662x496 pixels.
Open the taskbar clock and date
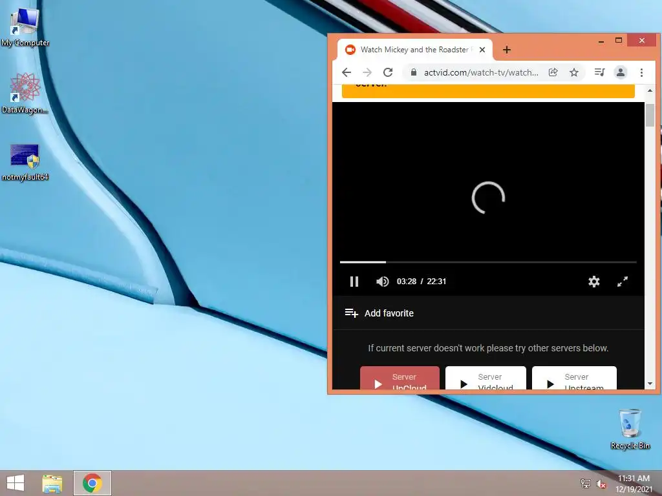(x=634, y=484)
